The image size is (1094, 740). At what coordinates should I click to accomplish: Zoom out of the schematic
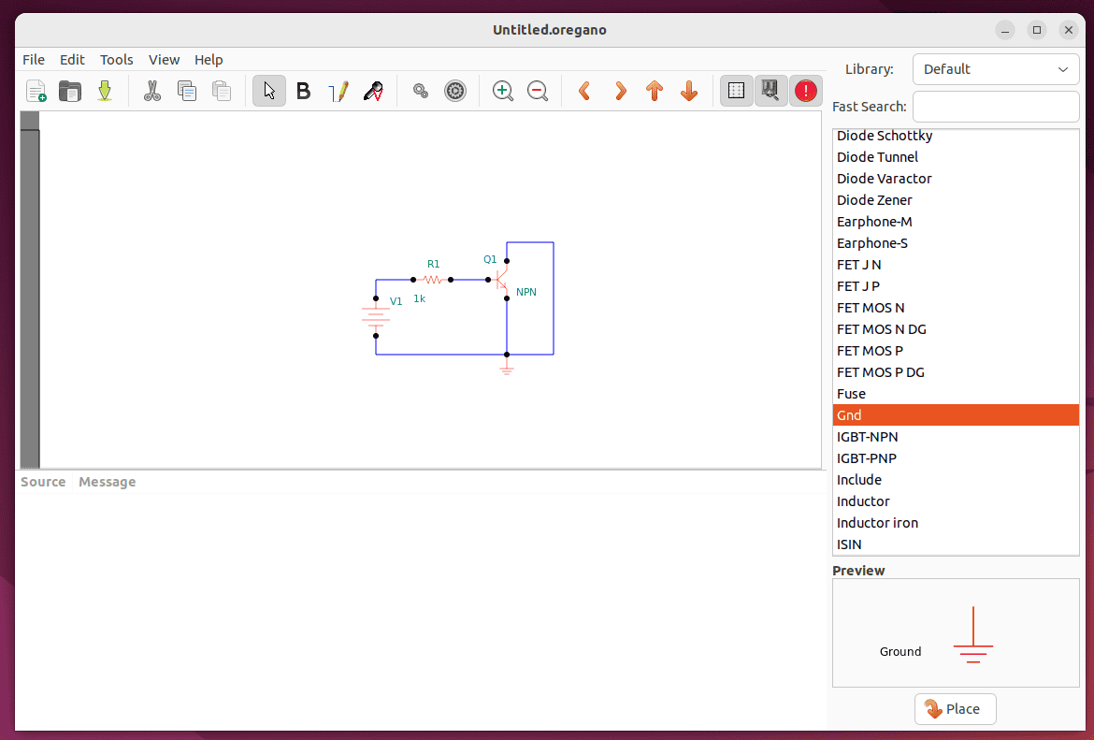(538, 91)
